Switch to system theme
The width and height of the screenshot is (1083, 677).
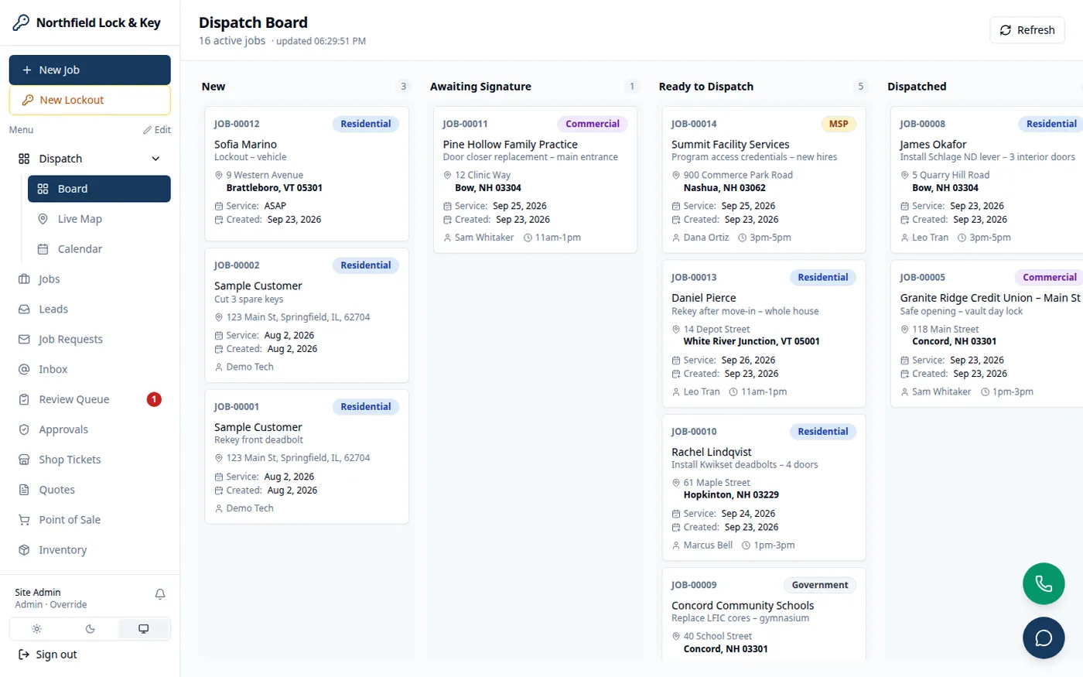(x=143, y=629)
